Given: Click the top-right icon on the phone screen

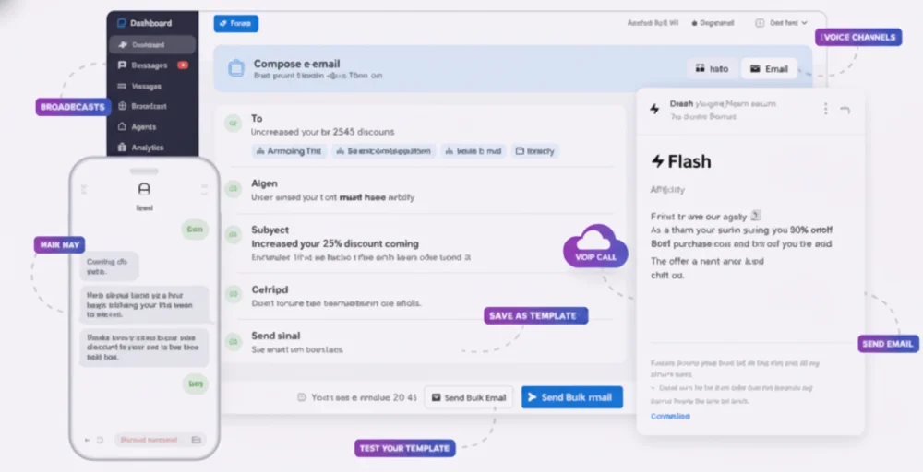Looking at the screenshot, I should click(x=204, y=189).
